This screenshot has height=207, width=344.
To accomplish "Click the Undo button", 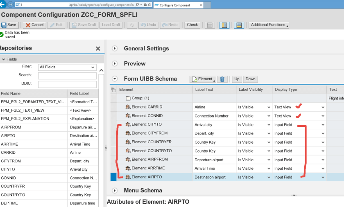I will click(149, 25).
